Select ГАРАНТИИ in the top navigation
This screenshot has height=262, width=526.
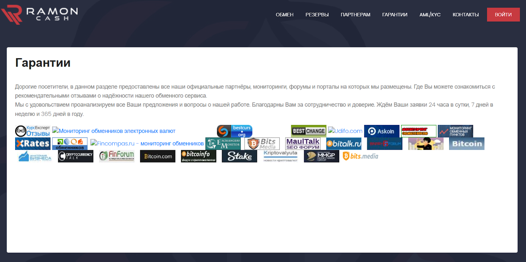(395, 15)
